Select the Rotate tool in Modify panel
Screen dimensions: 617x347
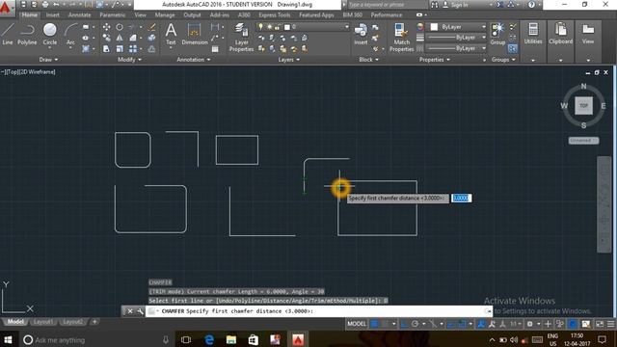click(x=120, y=27)
